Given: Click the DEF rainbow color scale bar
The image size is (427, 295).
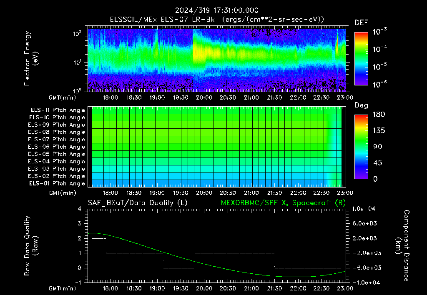Looking at the screenshot, I should click(x=361, y=58).
